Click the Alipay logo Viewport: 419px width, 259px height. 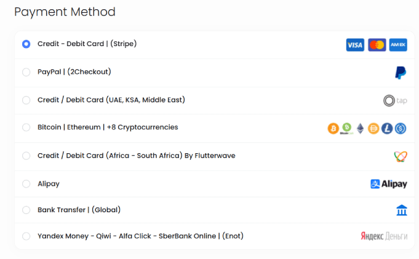coord(389,184)
